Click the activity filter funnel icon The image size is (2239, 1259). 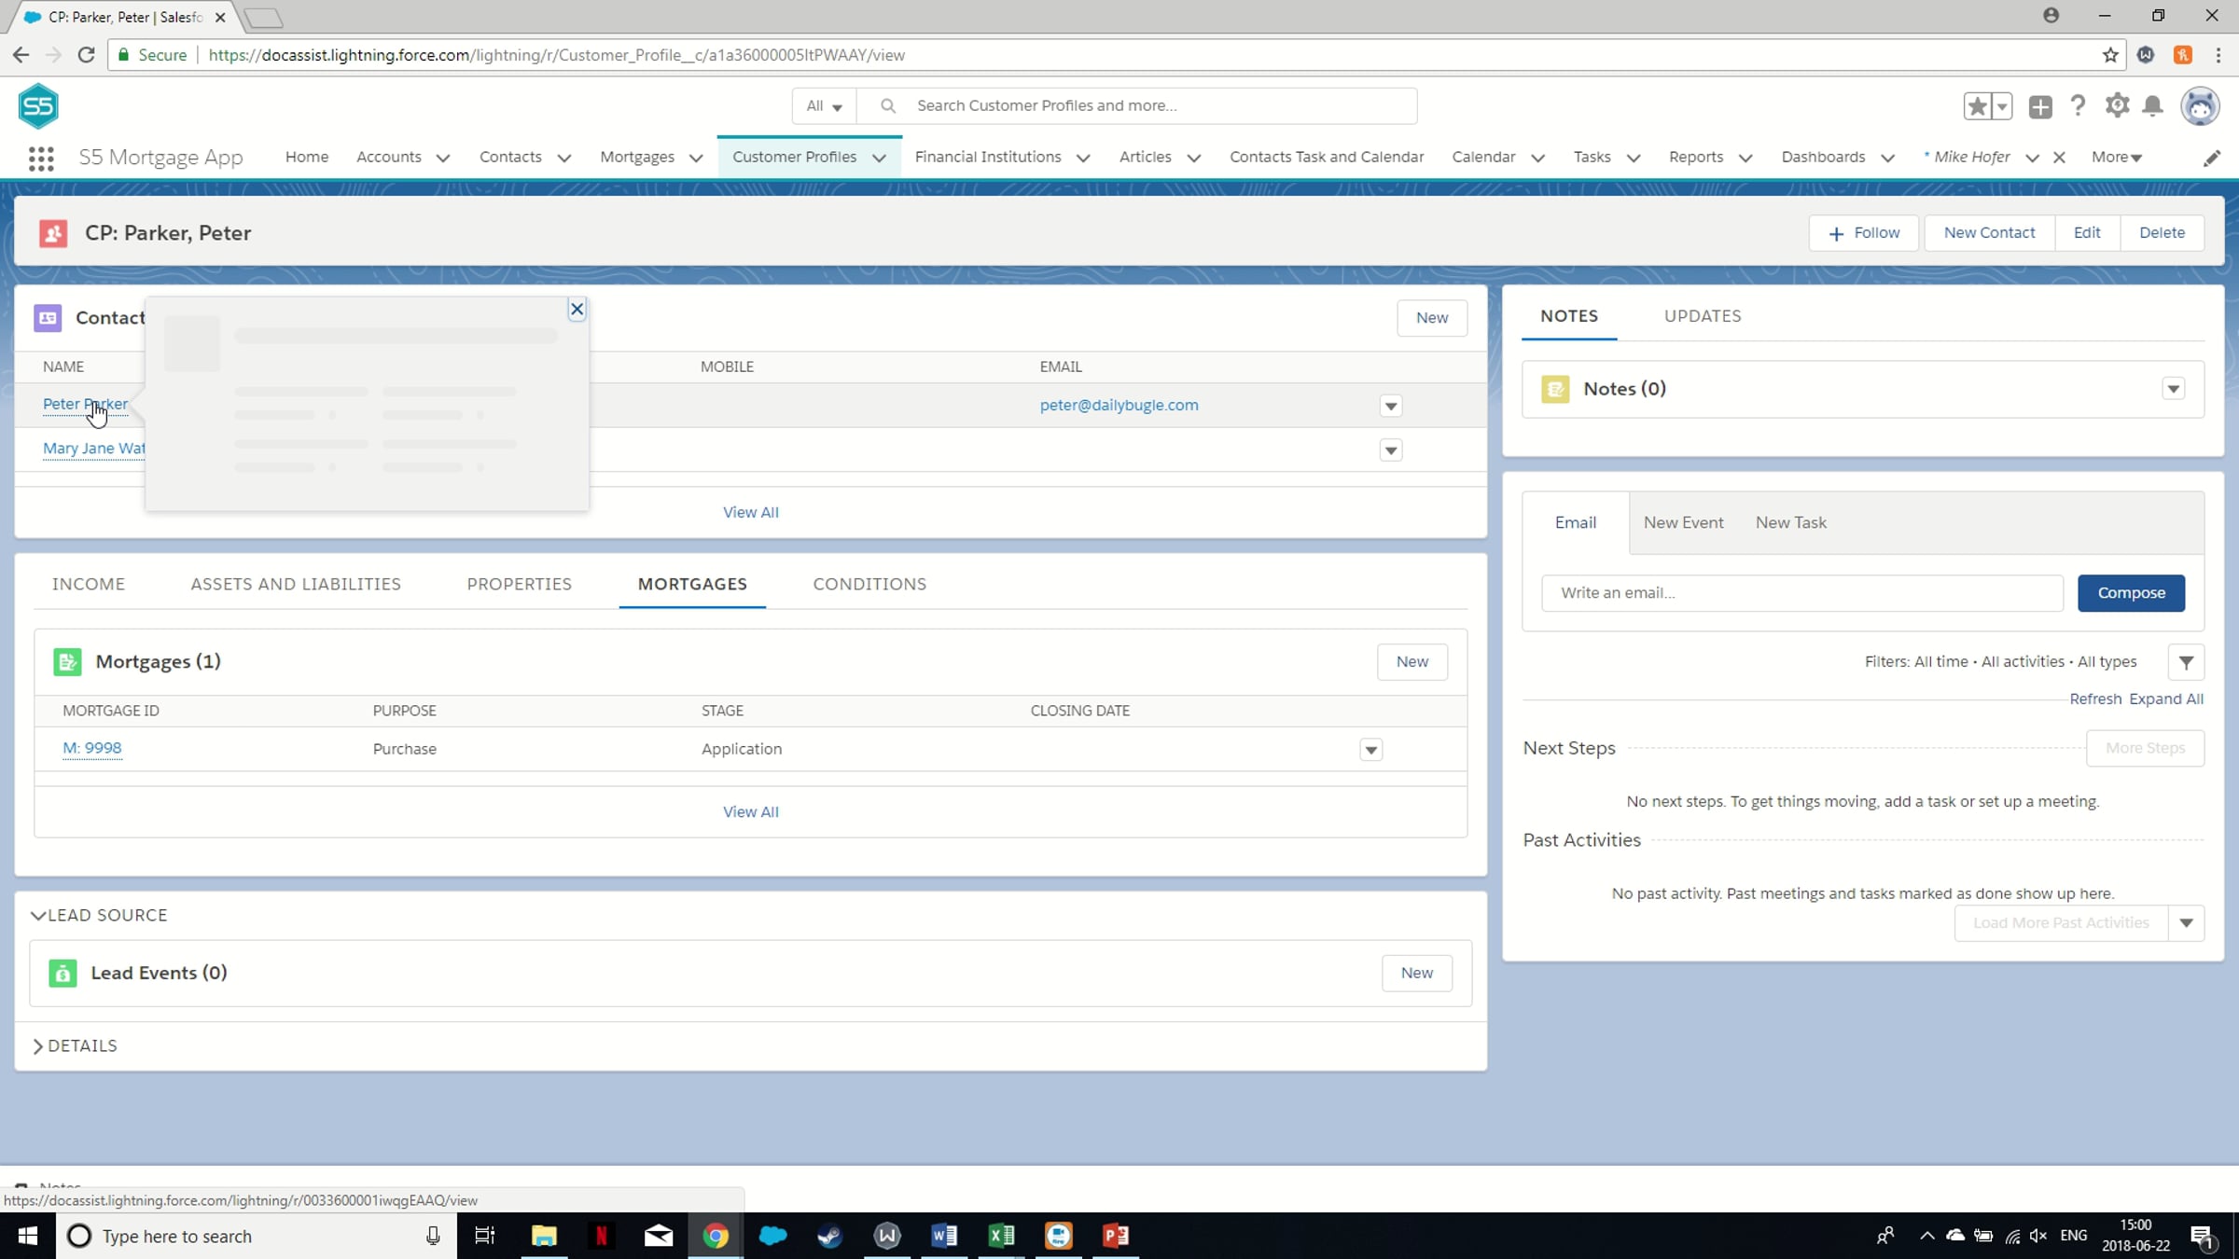[2186, 662]
